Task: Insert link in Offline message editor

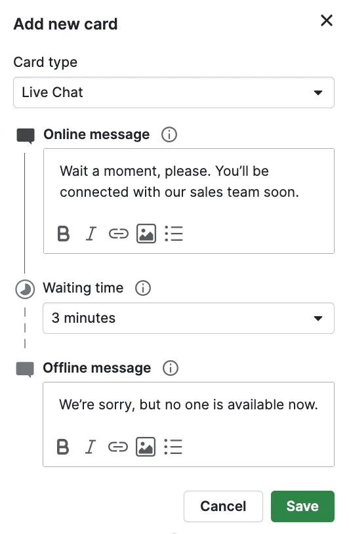Action: [x=118, y=447]
